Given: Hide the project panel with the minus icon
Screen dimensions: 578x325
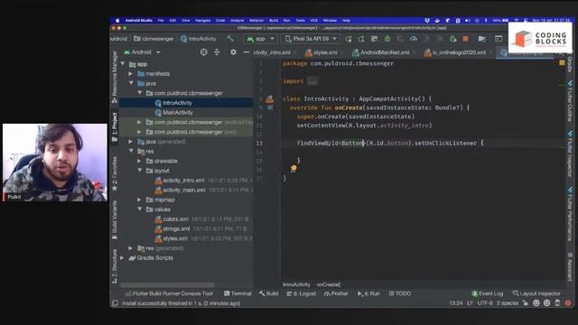Looking at the screenshot, I should pyautogui.click(x=247, y=52).
